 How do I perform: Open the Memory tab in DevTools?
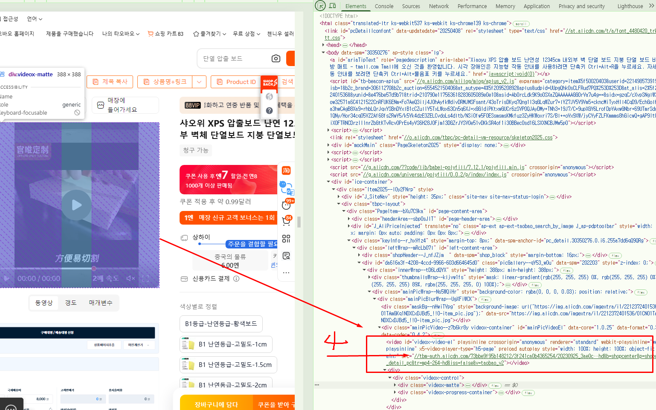click(505, 6)
